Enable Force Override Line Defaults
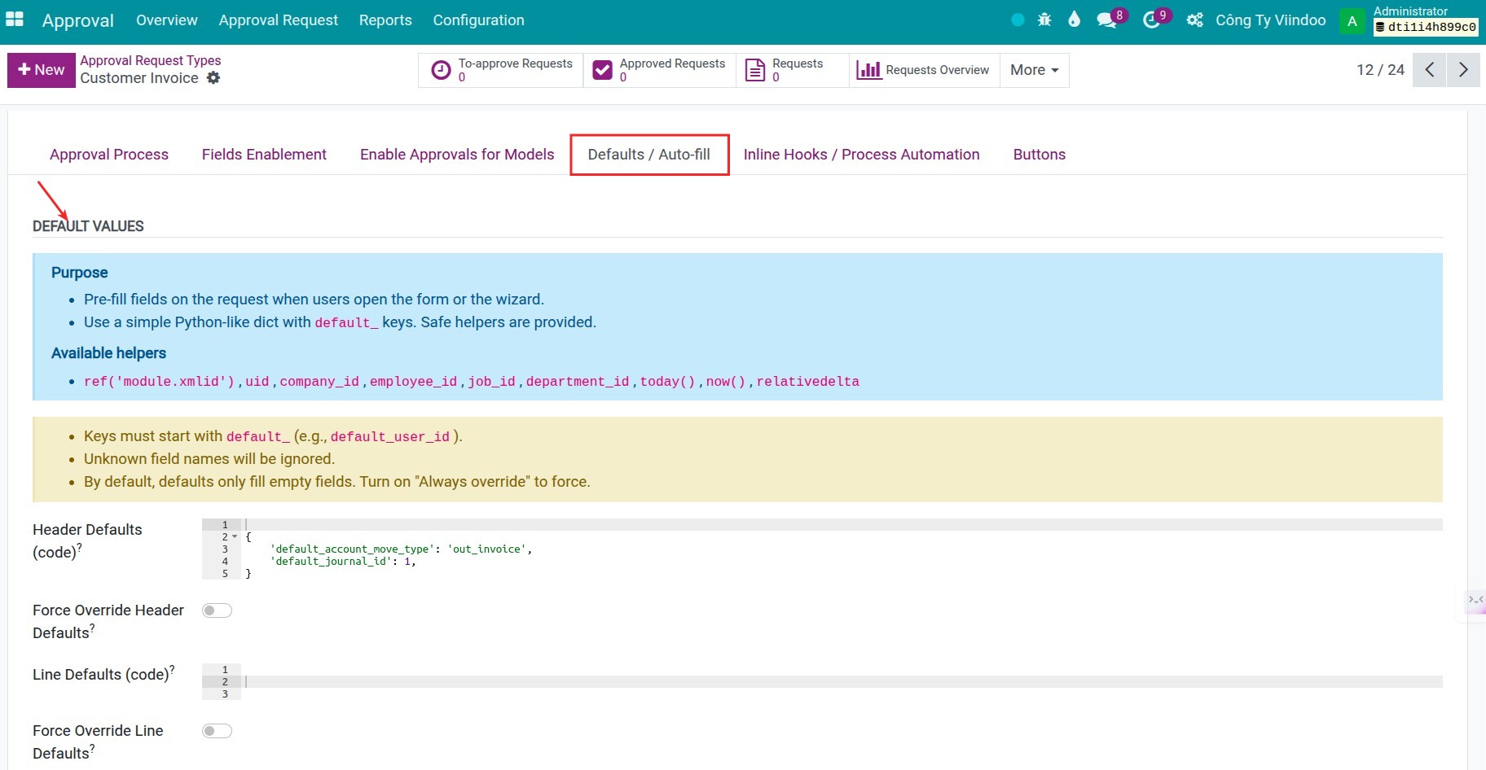The height and width of the screenshot is (770, 1486). point(217,730)
